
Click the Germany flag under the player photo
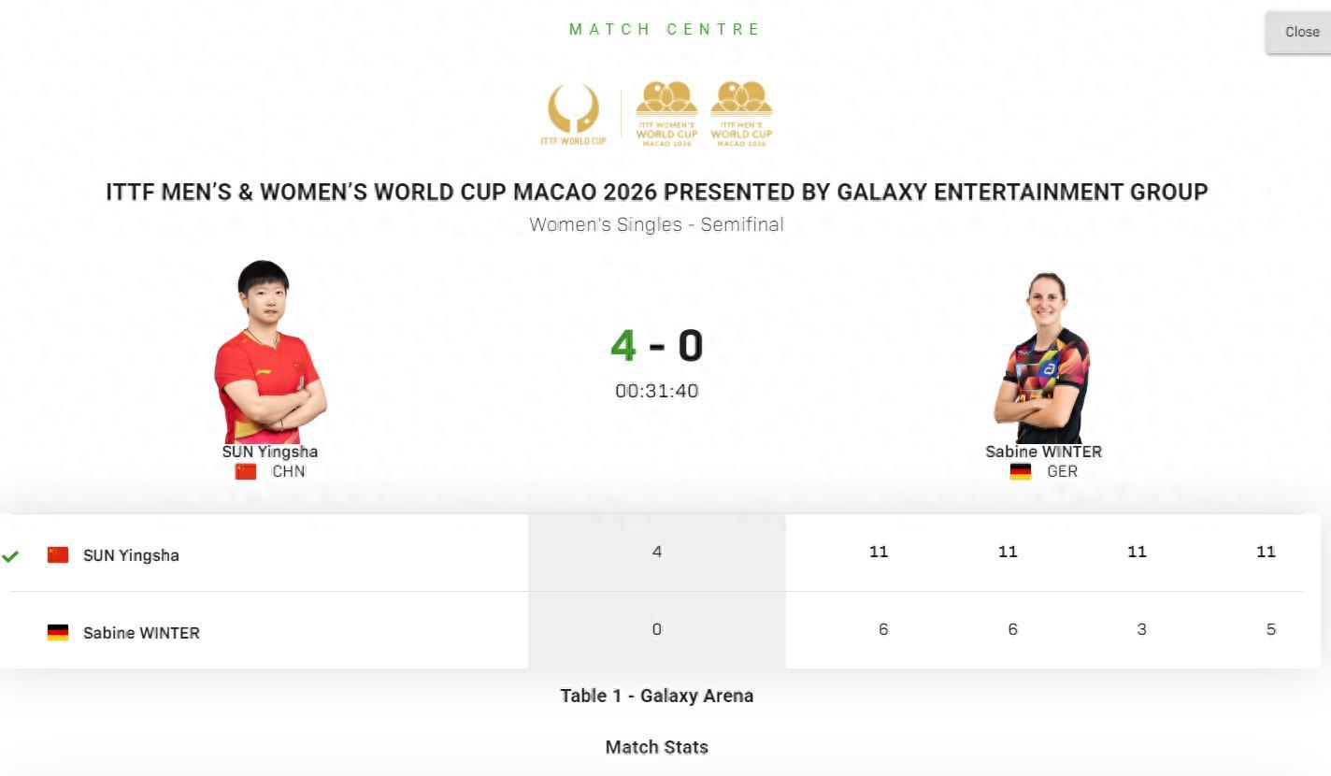1021,471
